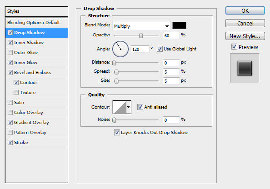The height and width of the screenshot is (189, 270).
Task: Open the black shadow color swatch
Action: [x=179, y=25]
